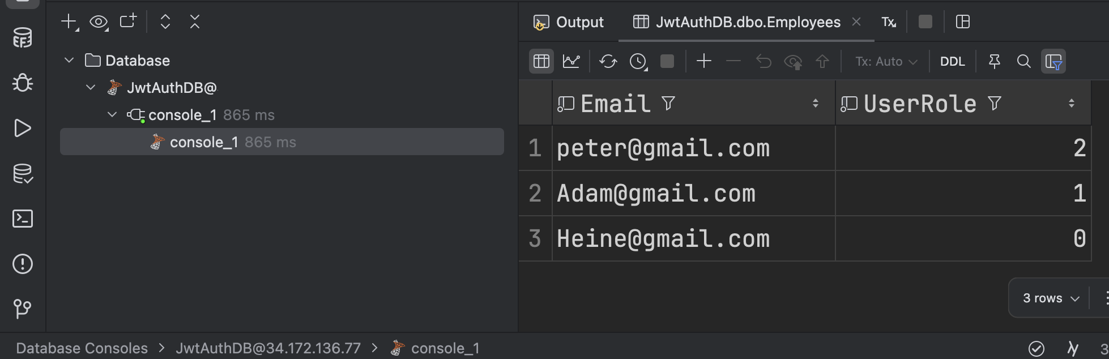1109x359 pixels.
Task: Click Database Consoles in breadcrumb
Action: (x=82, y=348)
